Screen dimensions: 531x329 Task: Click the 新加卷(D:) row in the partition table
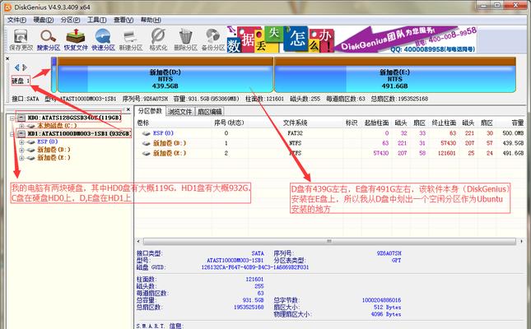[x=330, y=143]
